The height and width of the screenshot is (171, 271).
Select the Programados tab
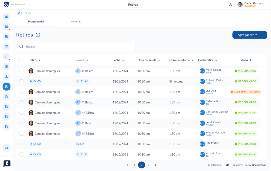(x=36, y=22)
